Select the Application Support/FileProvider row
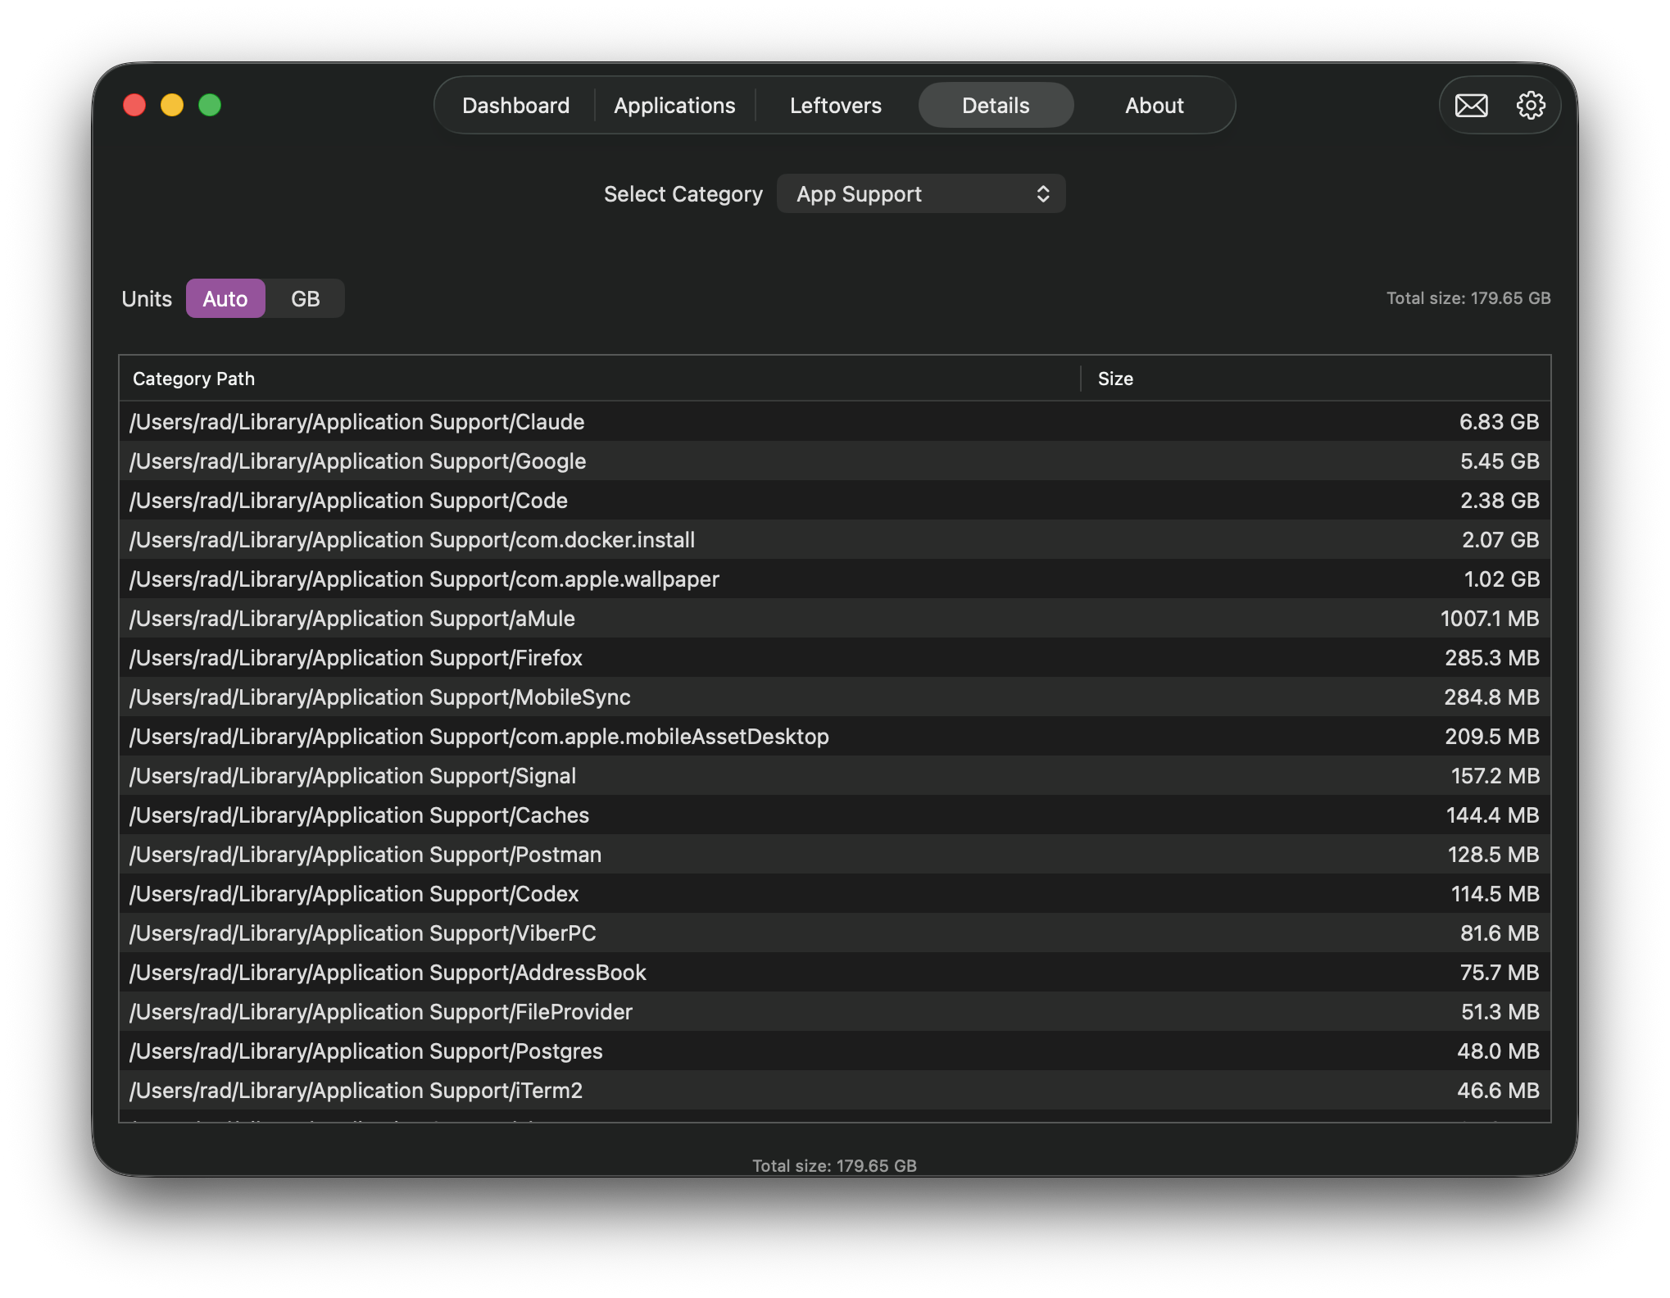This screenshot has height=1298, width=1670. [x=834, y=1012]
